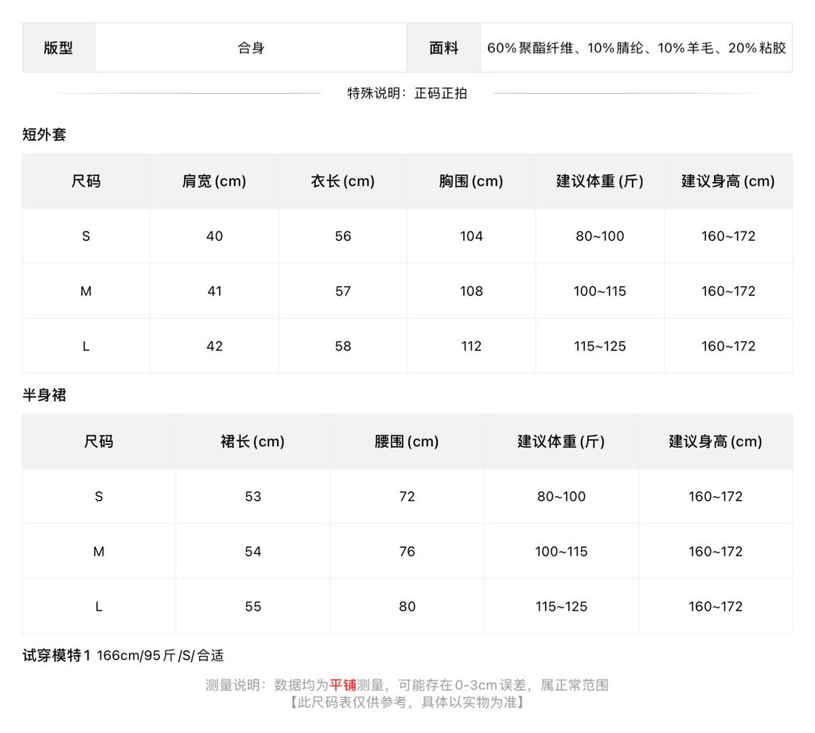Click the 80~100 weight in 短外套 table

[x=600, y=236]
